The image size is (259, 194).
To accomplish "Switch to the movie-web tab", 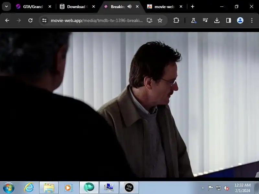I will (x=161, y=6).
